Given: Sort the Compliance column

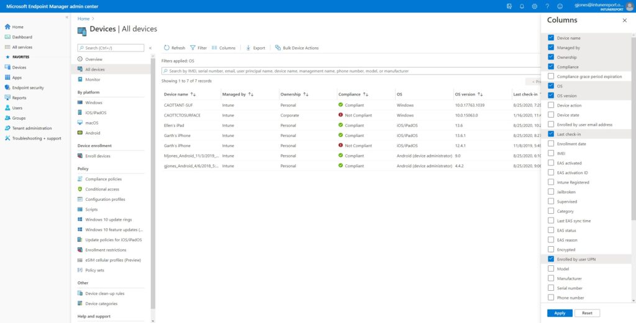Looking at the screenshot, I should (x=366, y=94).
